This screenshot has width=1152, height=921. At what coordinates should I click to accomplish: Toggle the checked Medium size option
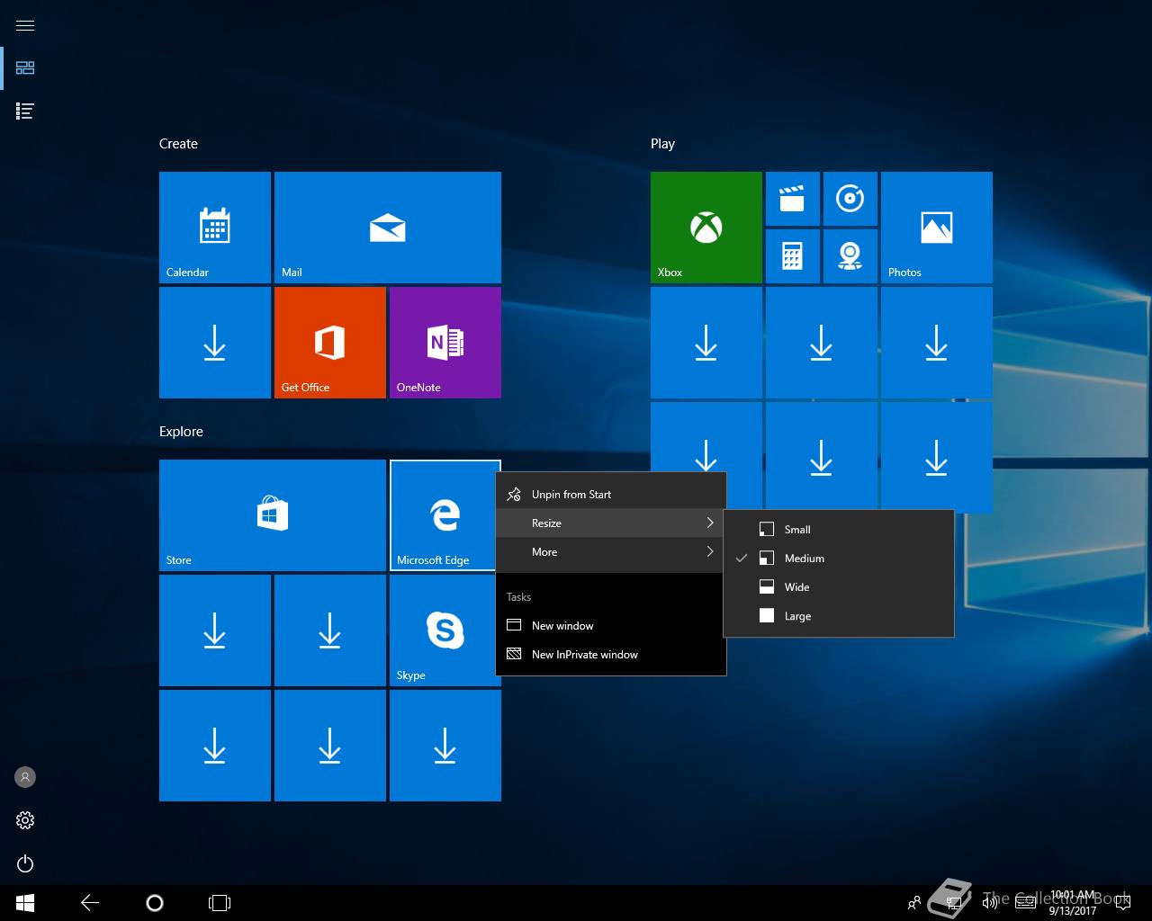(x=839, y=559)
